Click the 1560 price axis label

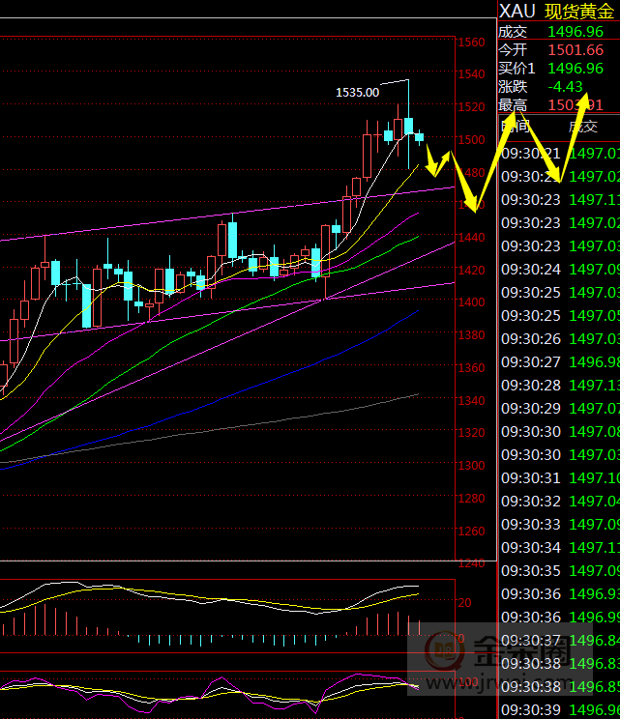471,43
